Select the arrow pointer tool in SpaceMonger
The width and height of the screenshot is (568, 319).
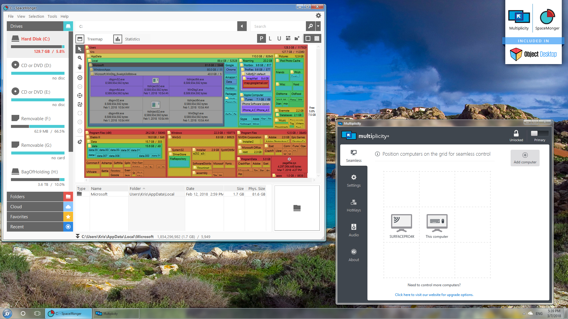point(80,49)
